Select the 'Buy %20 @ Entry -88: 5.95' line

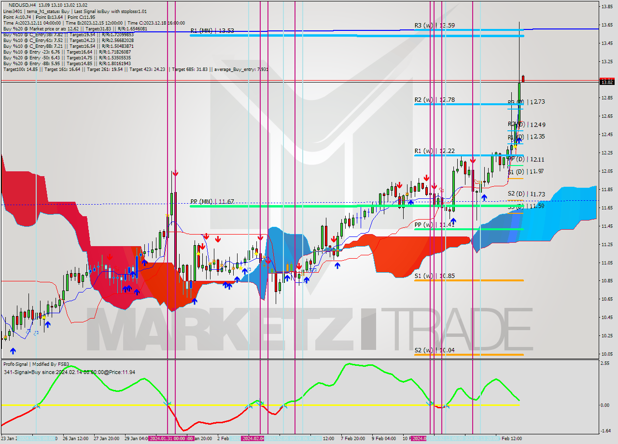67,63
